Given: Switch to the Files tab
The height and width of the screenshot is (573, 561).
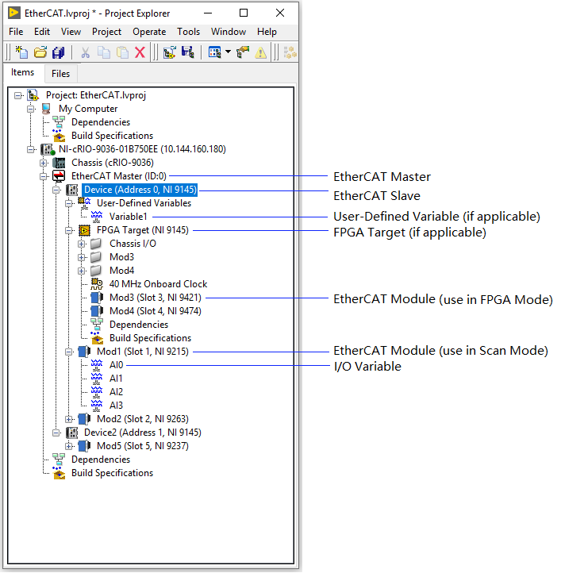Looking at the screenshot, I should pyautogui.click(x=60, y=74).
